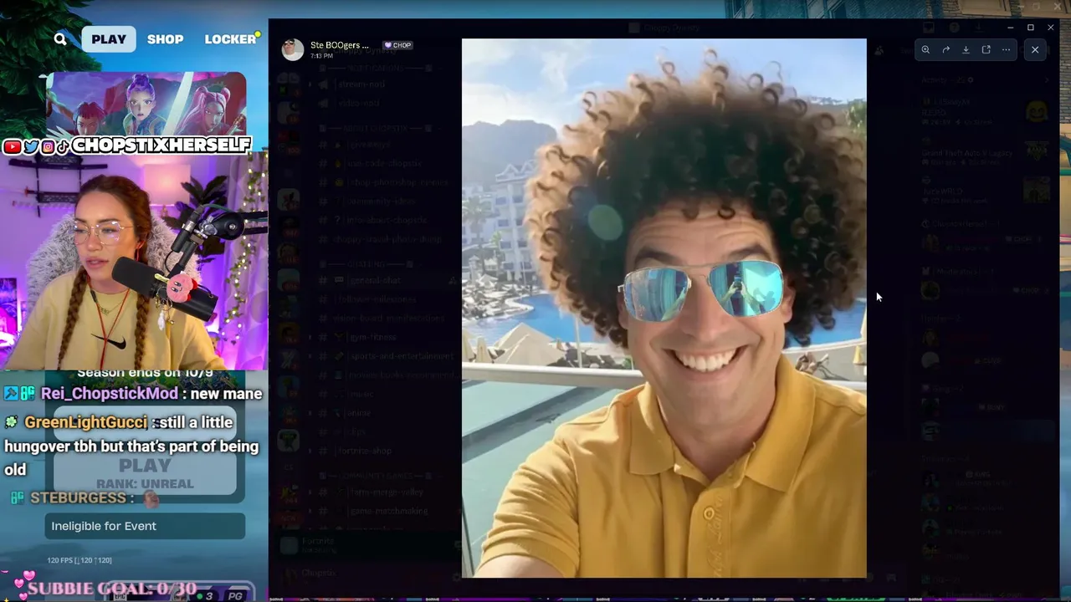Click the Ste BOOgers username
The image size is (1071, 602).
pyautogui.click(x=339, y=45)
